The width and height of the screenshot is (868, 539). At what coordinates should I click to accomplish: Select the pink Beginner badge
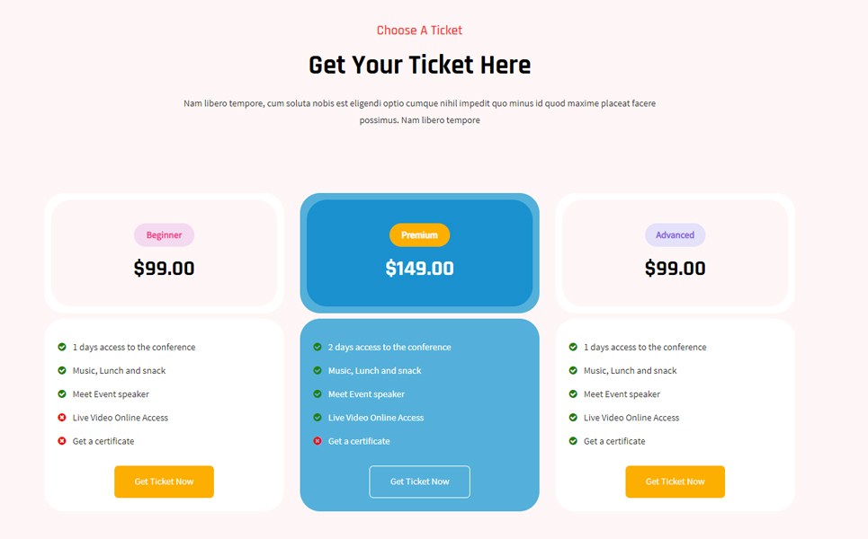click(x=164, y=235)
